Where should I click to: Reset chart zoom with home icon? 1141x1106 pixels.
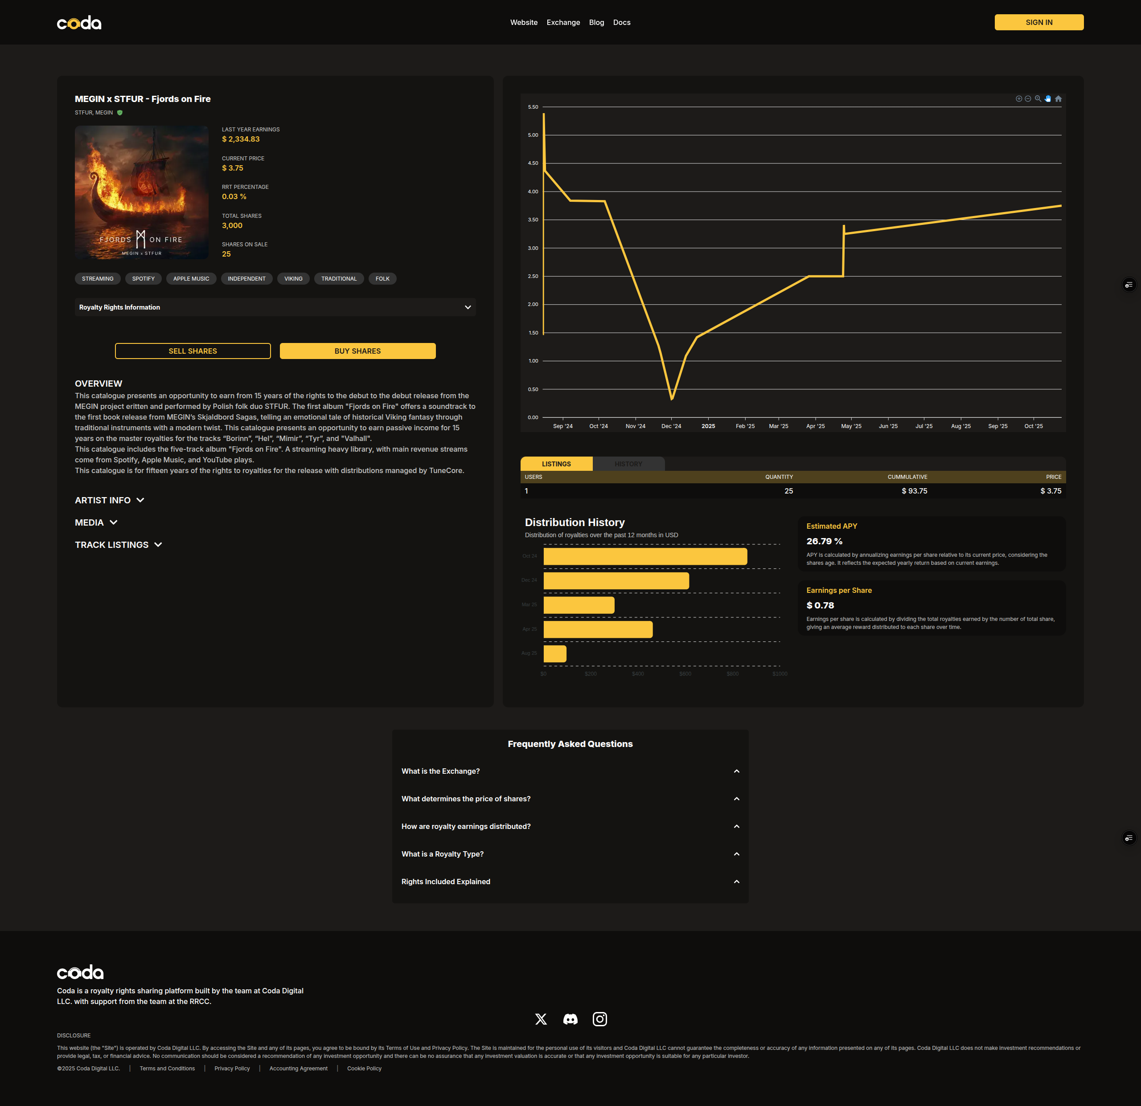(x=1059, y=99)
